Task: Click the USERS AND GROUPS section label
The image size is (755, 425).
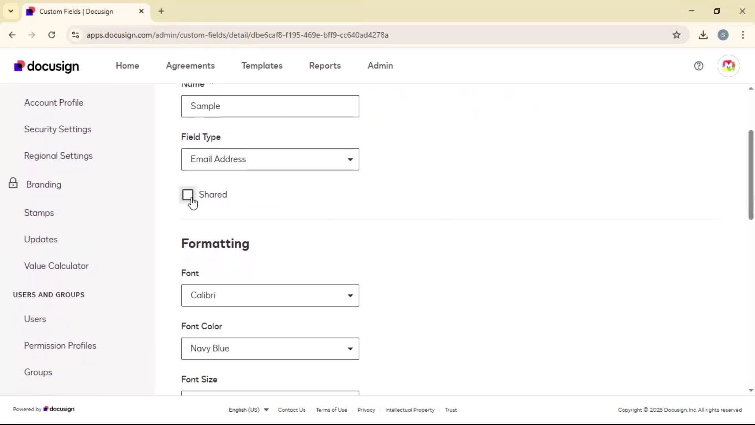Action: [49, 295]
